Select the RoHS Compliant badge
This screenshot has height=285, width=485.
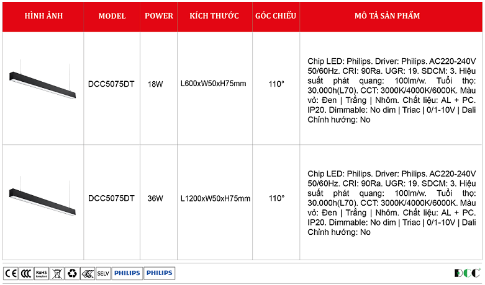tap(41, 273)
